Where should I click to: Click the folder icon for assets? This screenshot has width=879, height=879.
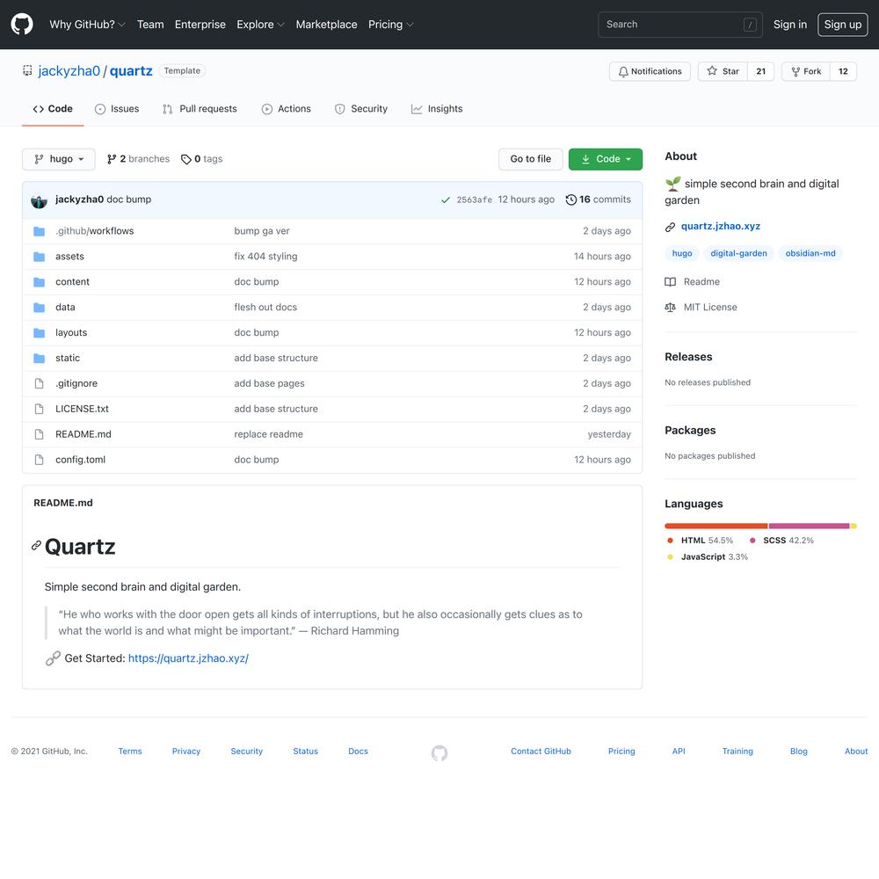coord(39,256)
